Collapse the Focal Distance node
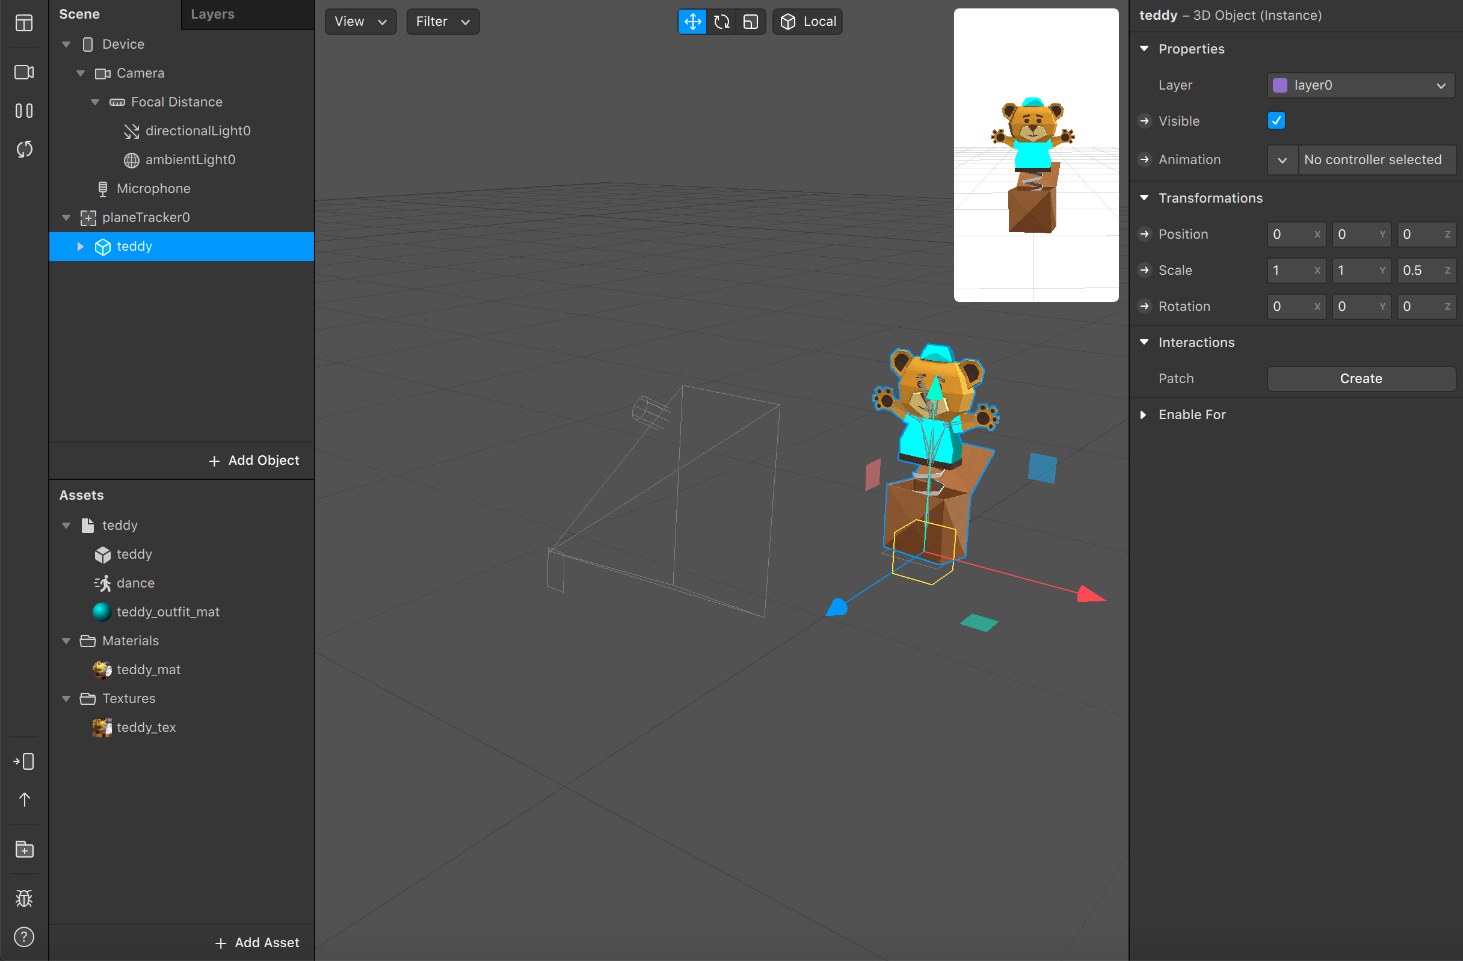Viewport: 1463px width, 961px height. [95, 102]
